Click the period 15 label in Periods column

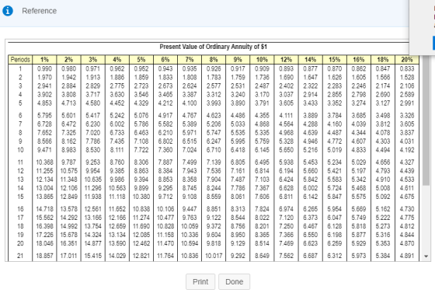20,197
